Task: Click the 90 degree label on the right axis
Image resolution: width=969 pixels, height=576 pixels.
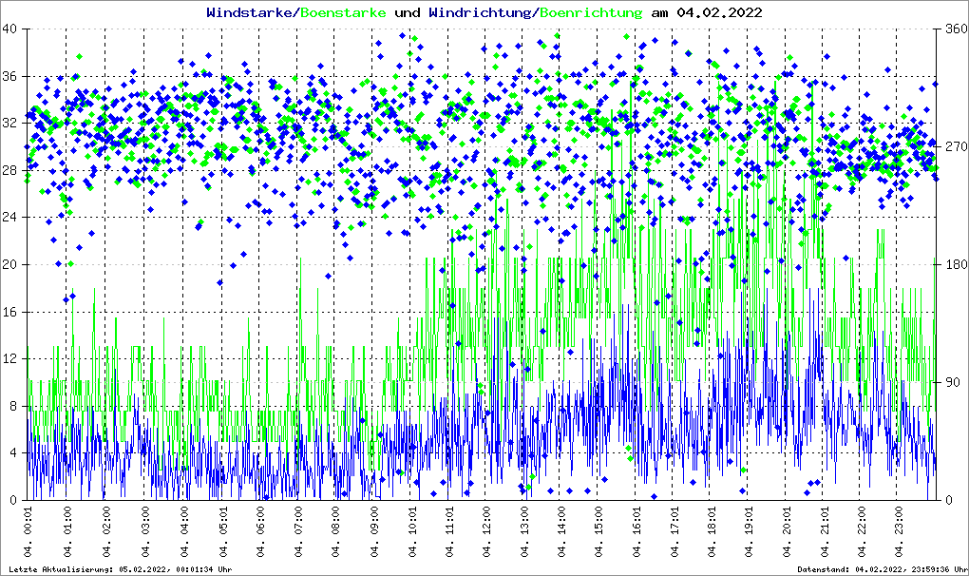Action: (950, 383)
